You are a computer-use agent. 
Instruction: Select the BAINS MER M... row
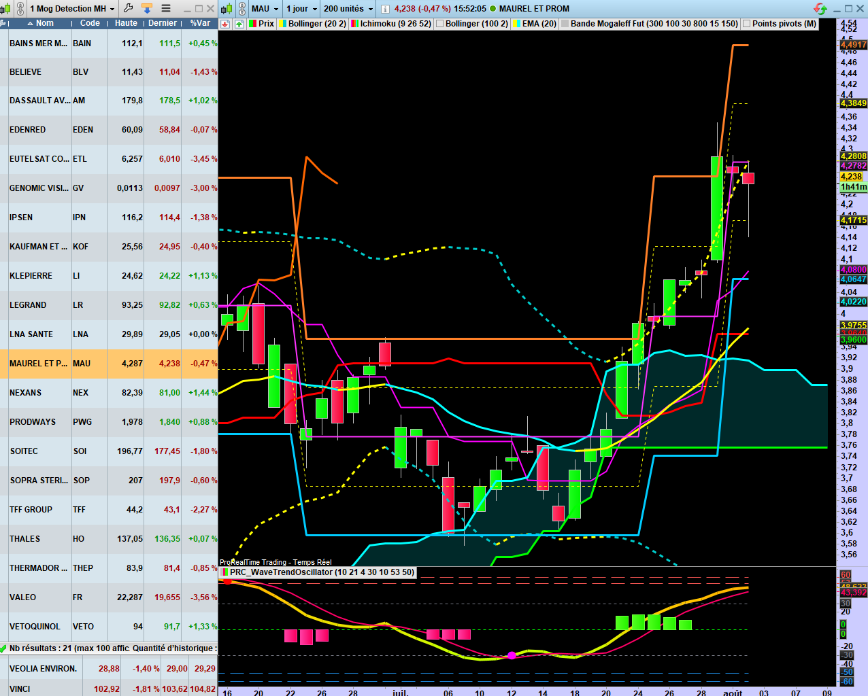(x=109, y=43)
